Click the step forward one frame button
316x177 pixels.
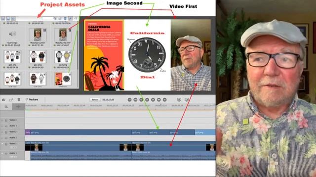pos(153,100)
